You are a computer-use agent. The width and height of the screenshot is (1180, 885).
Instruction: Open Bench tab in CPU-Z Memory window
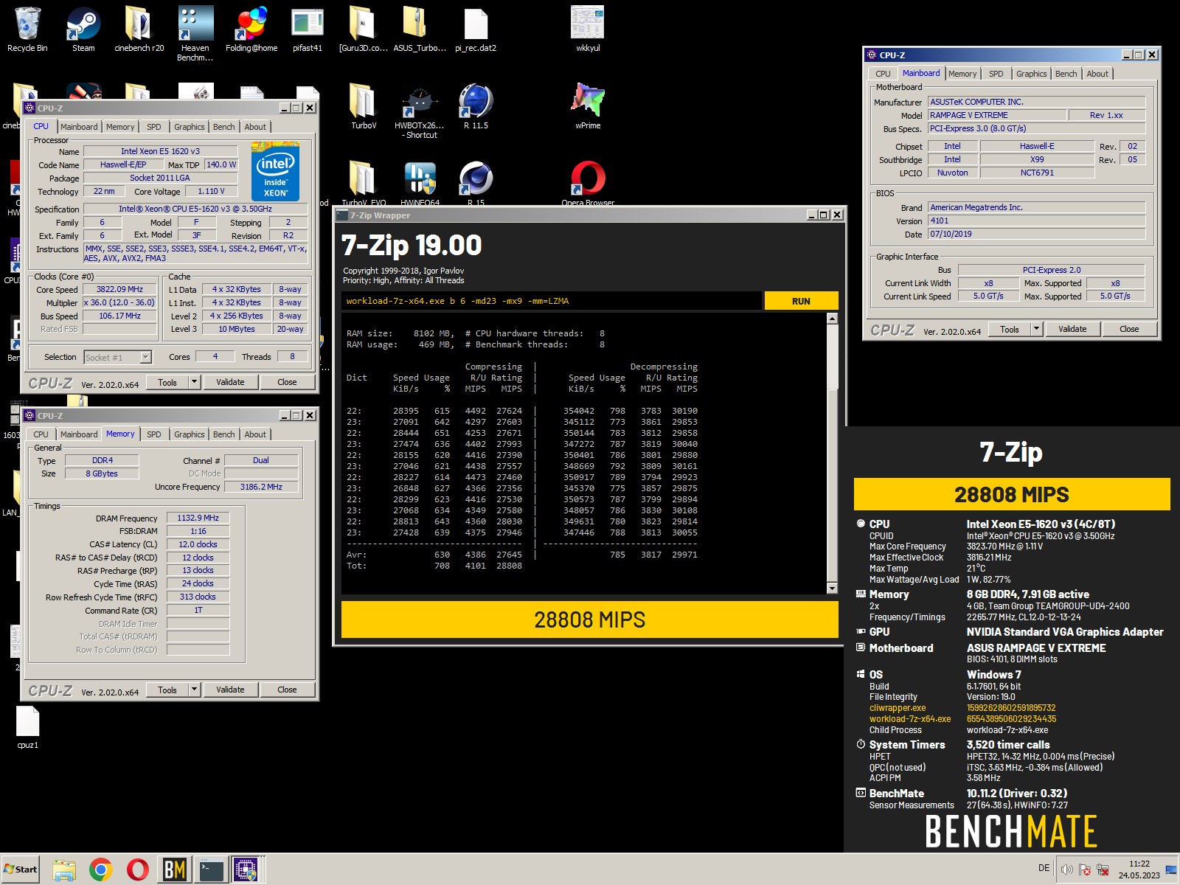pos(223,434)
